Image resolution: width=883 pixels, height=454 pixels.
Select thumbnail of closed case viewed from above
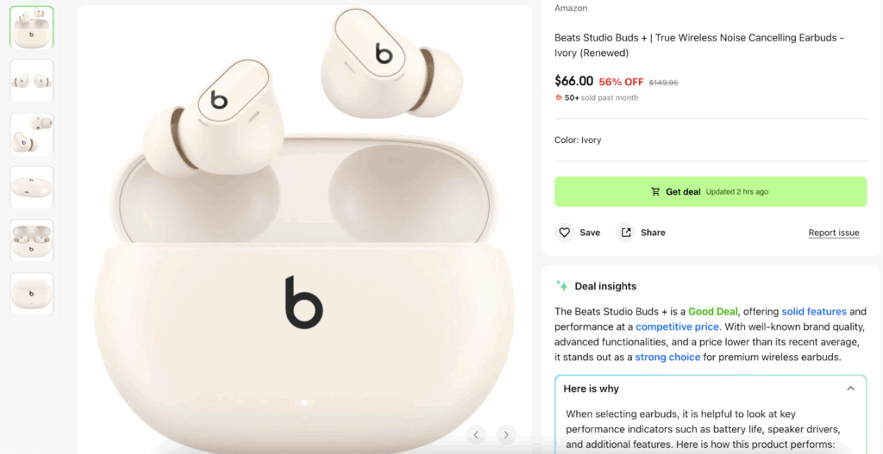[32, 188]
